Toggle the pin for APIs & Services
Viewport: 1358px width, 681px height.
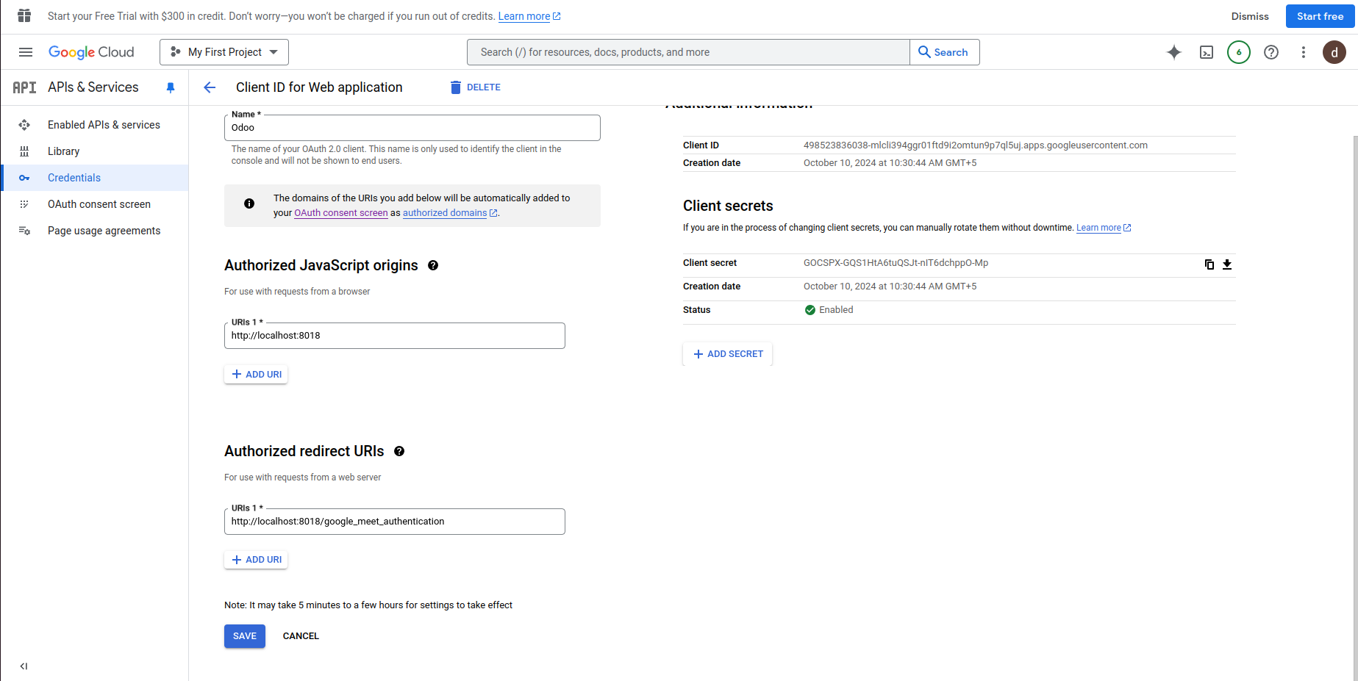click(171, 87)
